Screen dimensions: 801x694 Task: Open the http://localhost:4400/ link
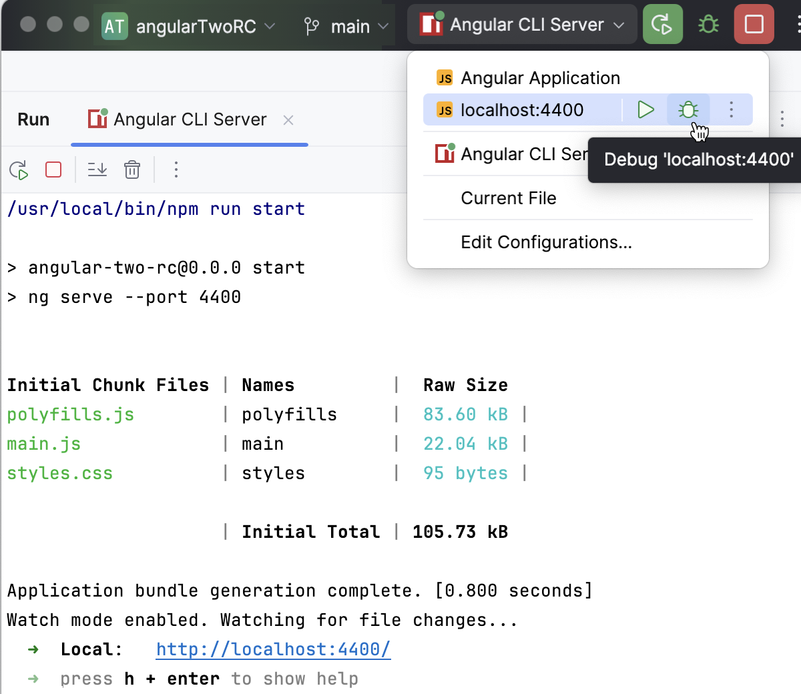pyautogui.click(x=272, y=649)
